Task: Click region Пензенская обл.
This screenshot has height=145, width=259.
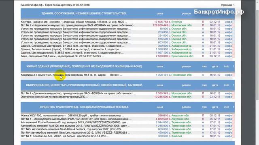Action: coord(182,75)
